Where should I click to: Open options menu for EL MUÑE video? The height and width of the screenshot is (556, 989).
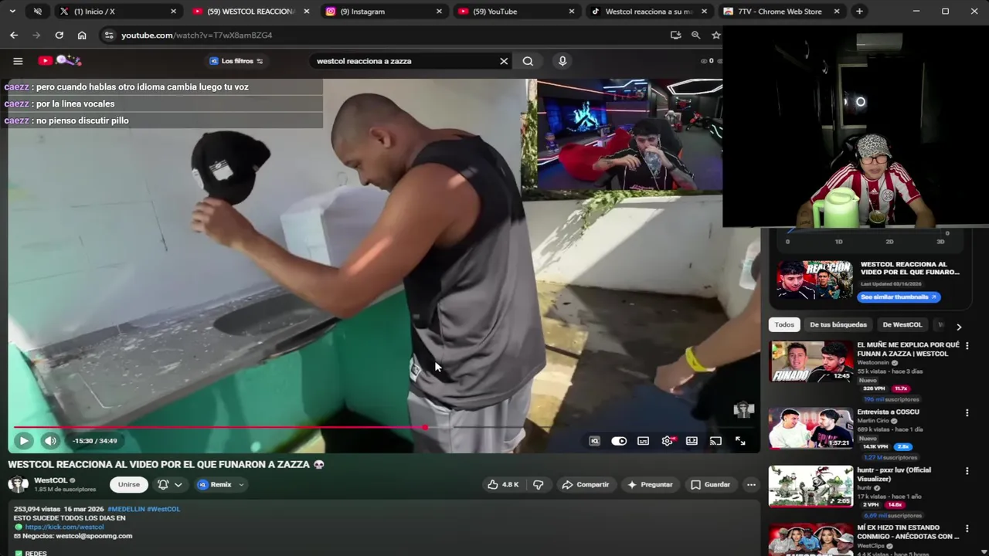tap(967, 346)
